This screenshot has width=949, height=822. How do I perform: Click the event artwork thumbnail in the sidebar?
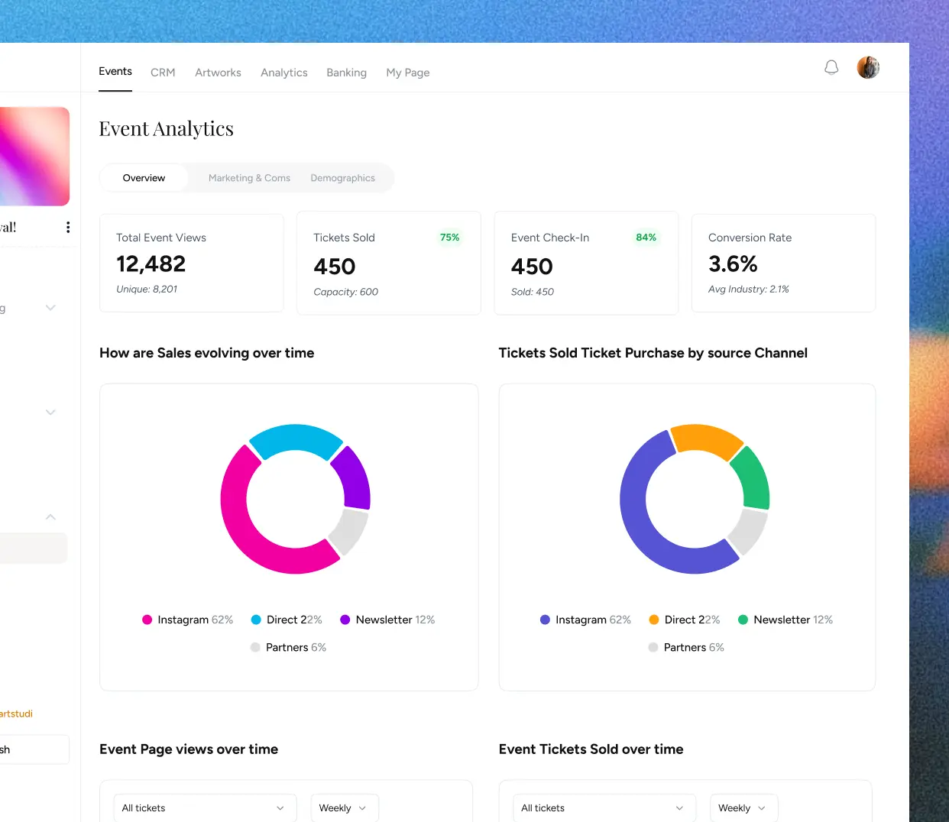tap(31, 157)
